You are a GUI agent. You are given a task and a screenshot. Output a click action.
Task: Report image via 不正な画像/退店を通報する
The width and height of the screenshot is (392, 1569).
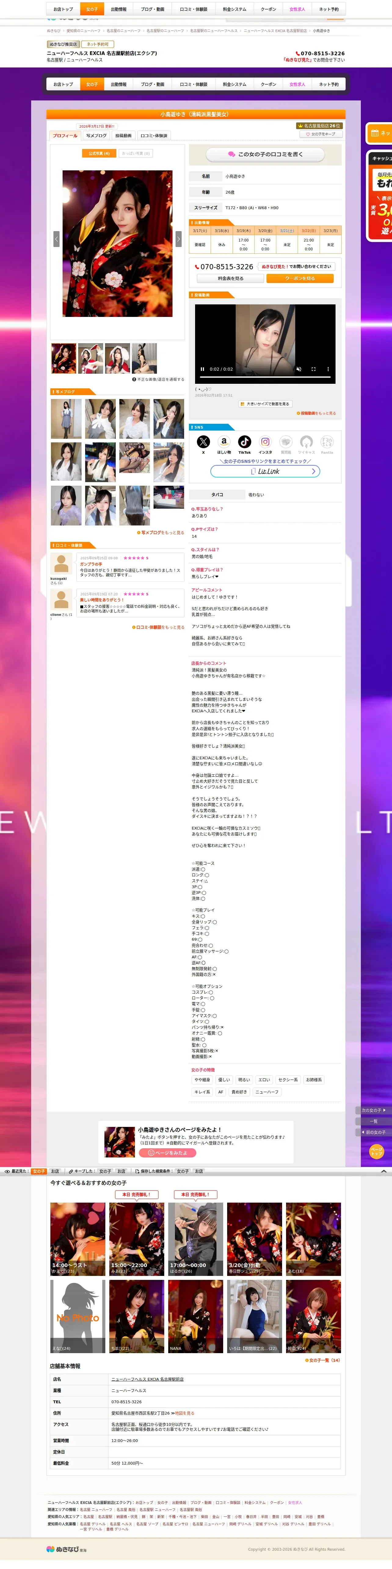pos(158,379)
